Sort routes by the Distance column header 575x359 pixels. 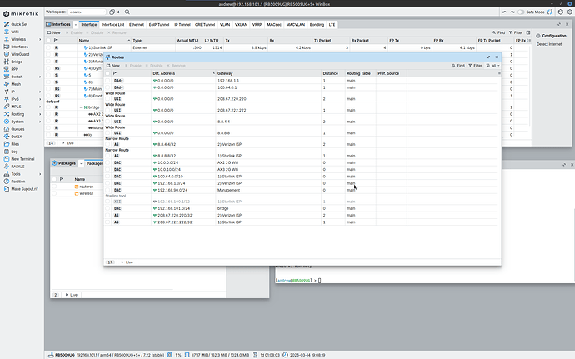333,73
